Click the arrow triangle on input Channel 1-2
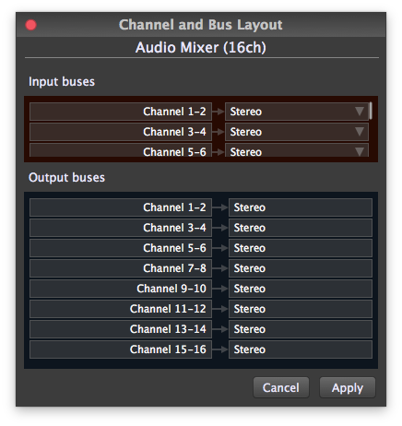 tap(360, 111)
